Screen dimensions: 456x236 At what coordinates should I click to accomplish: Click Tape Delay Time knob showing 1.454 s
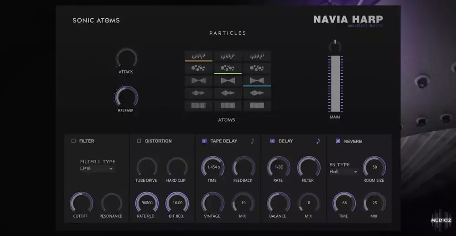tap(212, 167)
